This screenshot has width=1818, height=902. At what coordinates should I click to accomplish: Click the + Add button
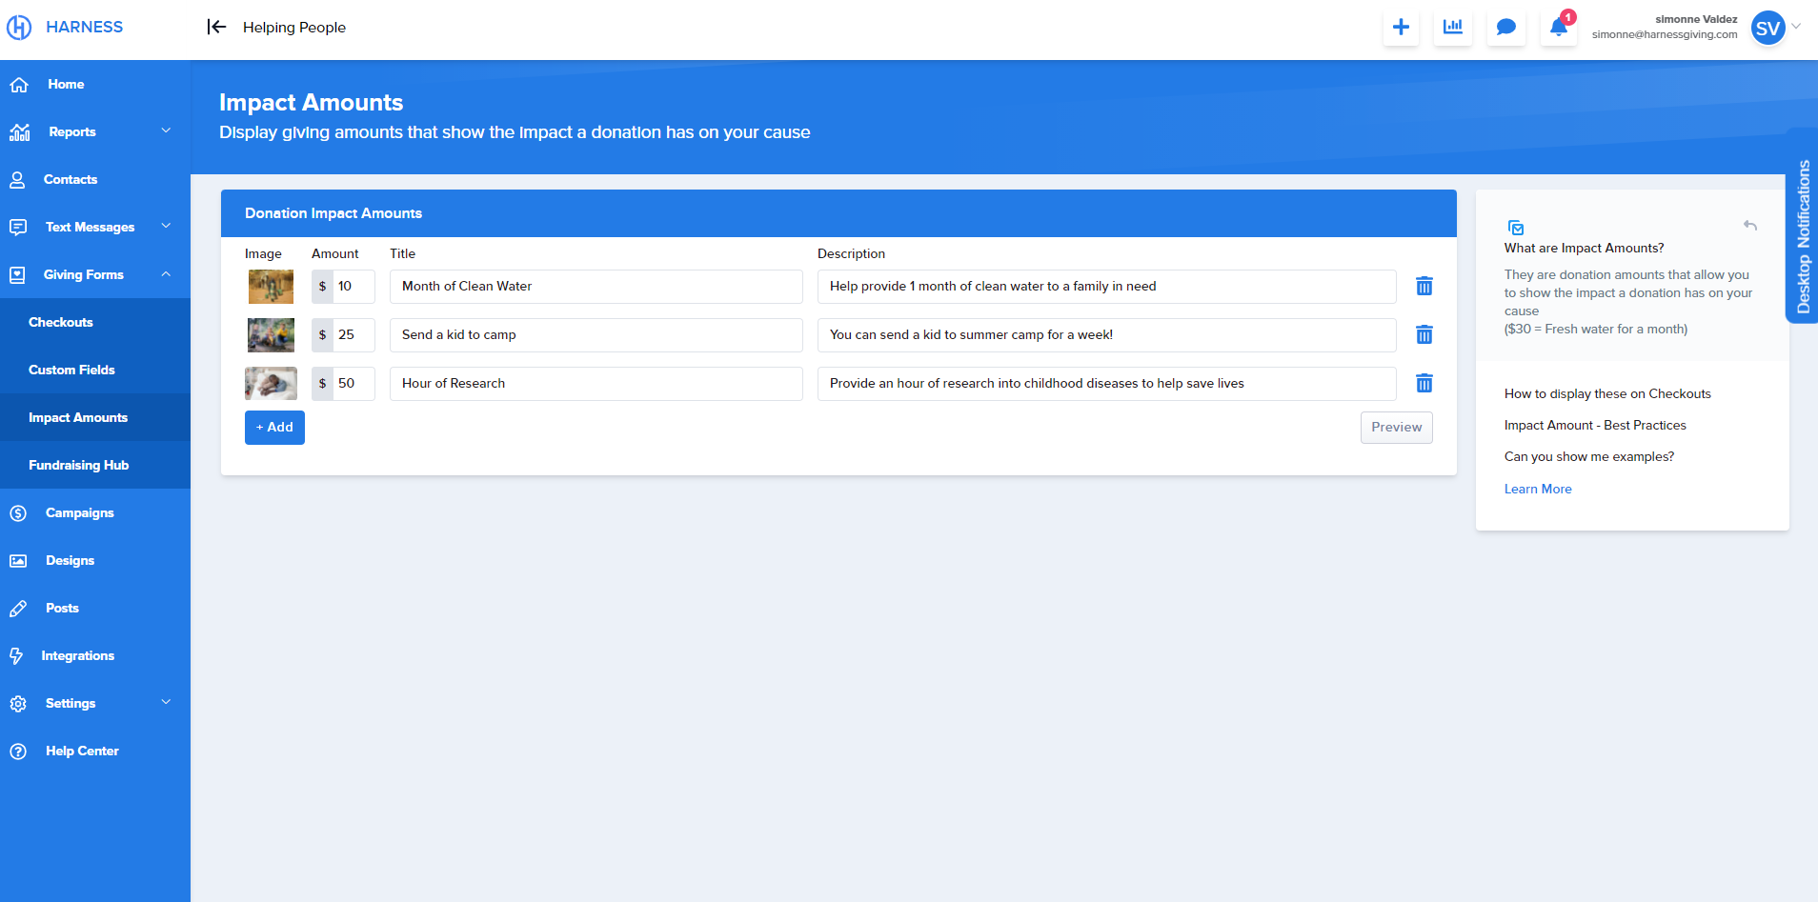click(x=274, y=428)
